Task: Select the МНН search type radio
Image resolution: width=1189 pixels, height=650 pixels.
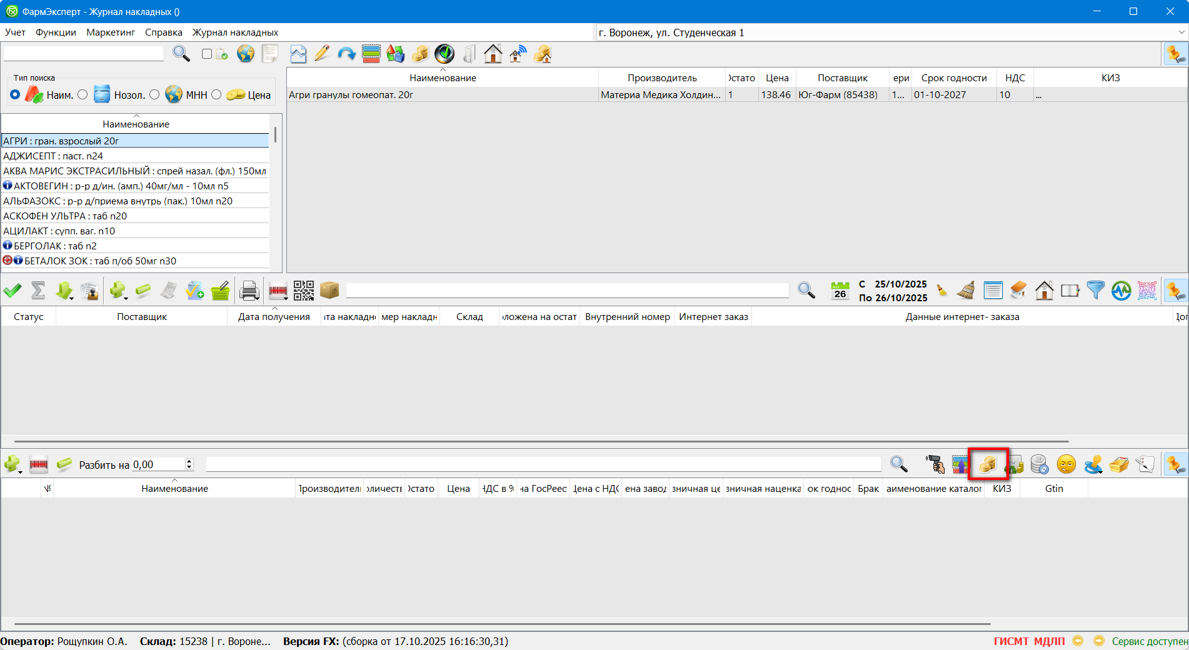Action: 154,94
